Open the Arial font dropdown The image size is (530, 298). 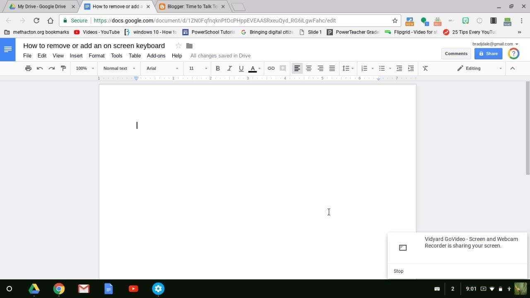pos(162,68)
